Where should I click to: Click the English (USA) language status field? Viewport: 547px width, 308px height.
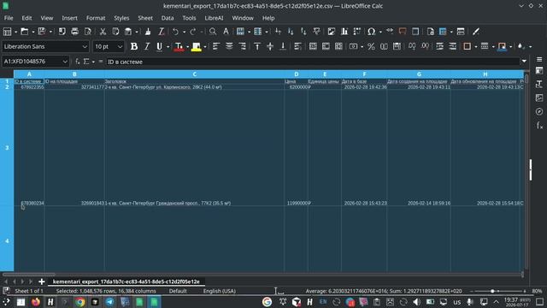pyautogui.click(x=220, y=291)
